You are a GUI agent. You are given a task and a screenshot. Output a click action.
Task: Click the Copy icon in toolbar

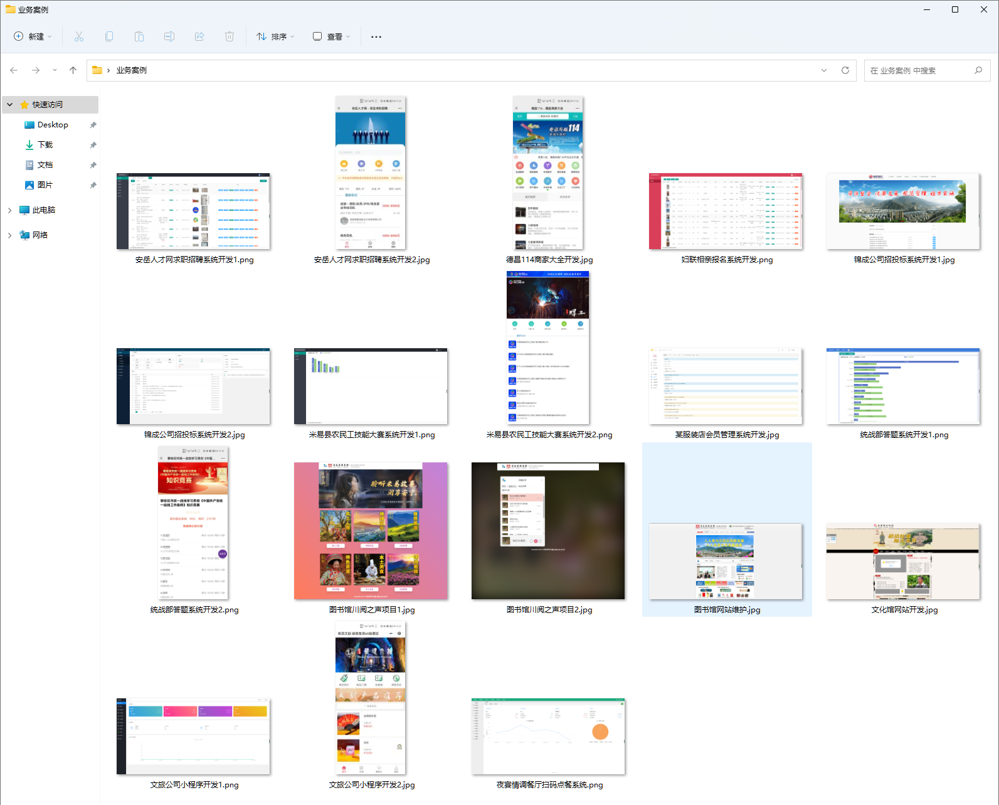coord(109,36)
